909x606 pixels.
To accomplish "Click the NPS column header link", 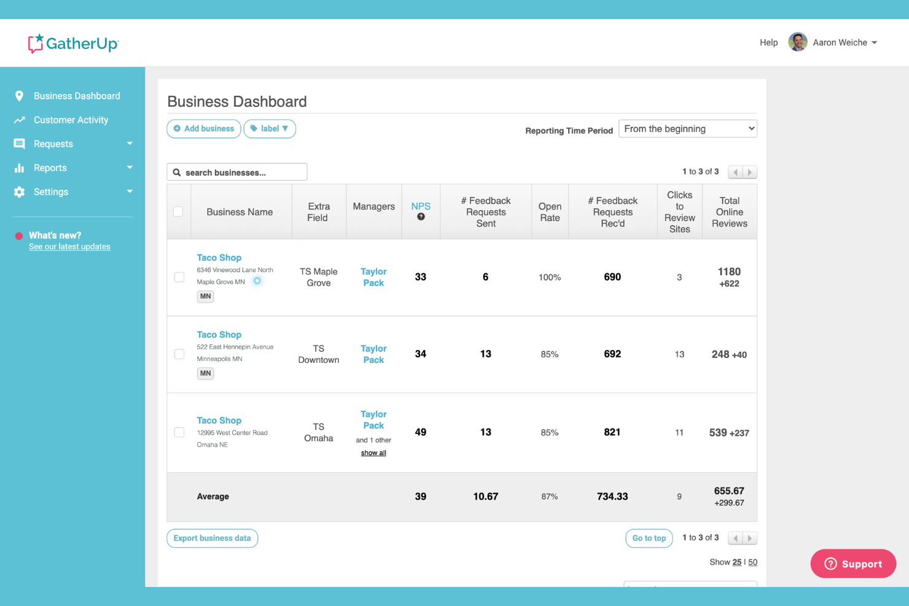I will (x=421, y=206).
